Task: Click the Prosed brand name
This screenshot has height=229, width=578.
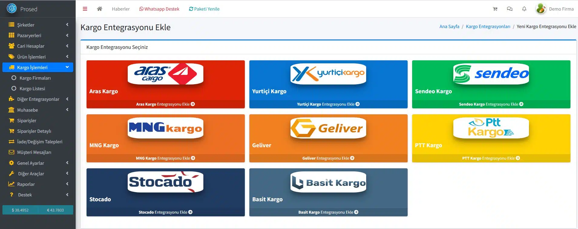Action: click(x=29, y=9)
